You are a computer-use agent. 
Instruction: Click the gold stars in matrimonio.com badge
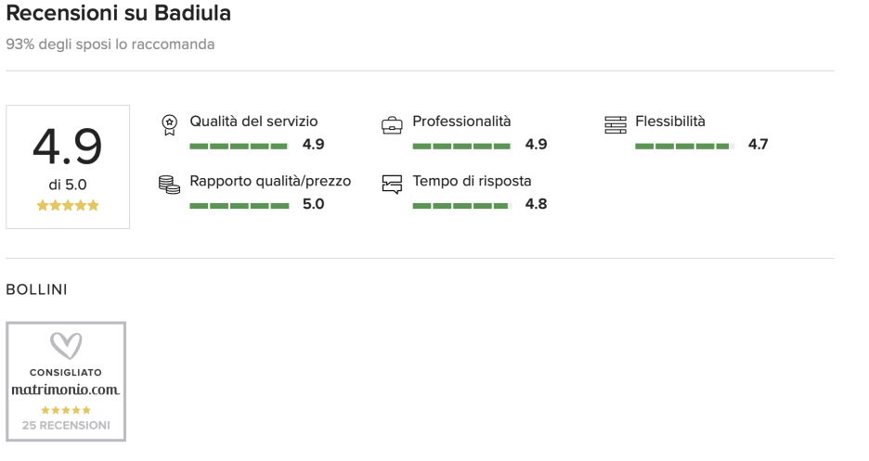point(66,410)
